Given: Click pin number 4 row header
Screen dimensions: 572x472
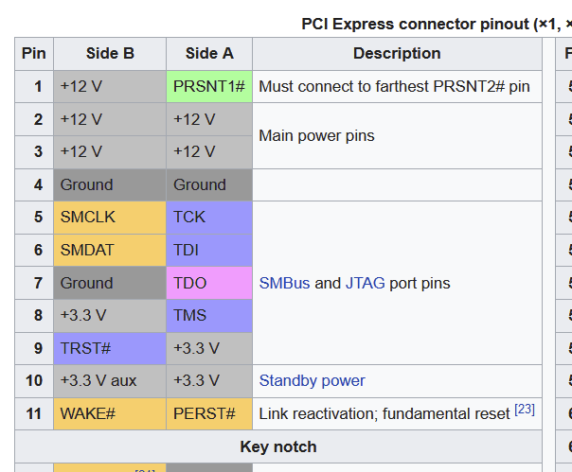Looking at the screenshot, I should pos(34,184).
